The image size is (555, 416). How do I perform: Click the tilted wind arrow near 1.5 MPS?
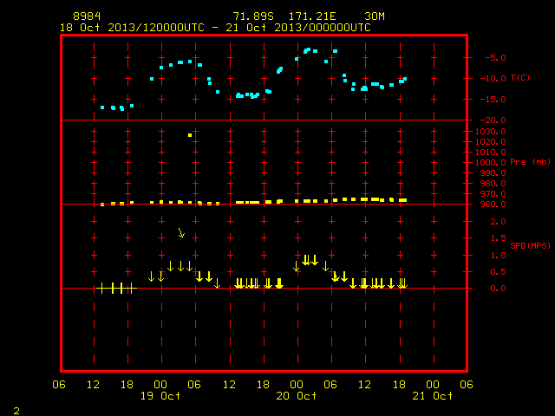click(x=181, y=233)
